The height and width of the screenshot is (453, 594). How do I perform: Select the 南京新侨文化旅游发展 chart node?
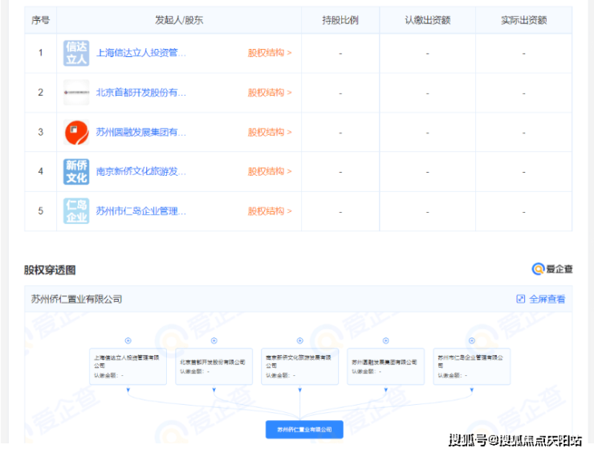click(x=300, y=366)
